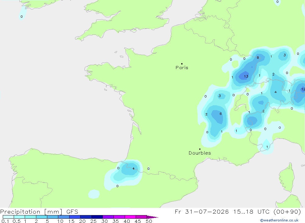Click the 50 legend scale label
The width and height of the screenshot is (305, 223).
(149, 221)
